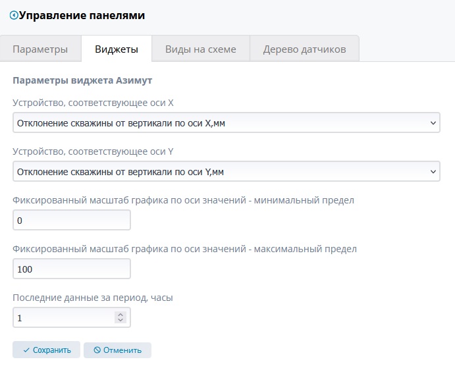Increase hours with the spinner up arrow
This screenshot has height=372, width=455.
click(x=120, y=315)
